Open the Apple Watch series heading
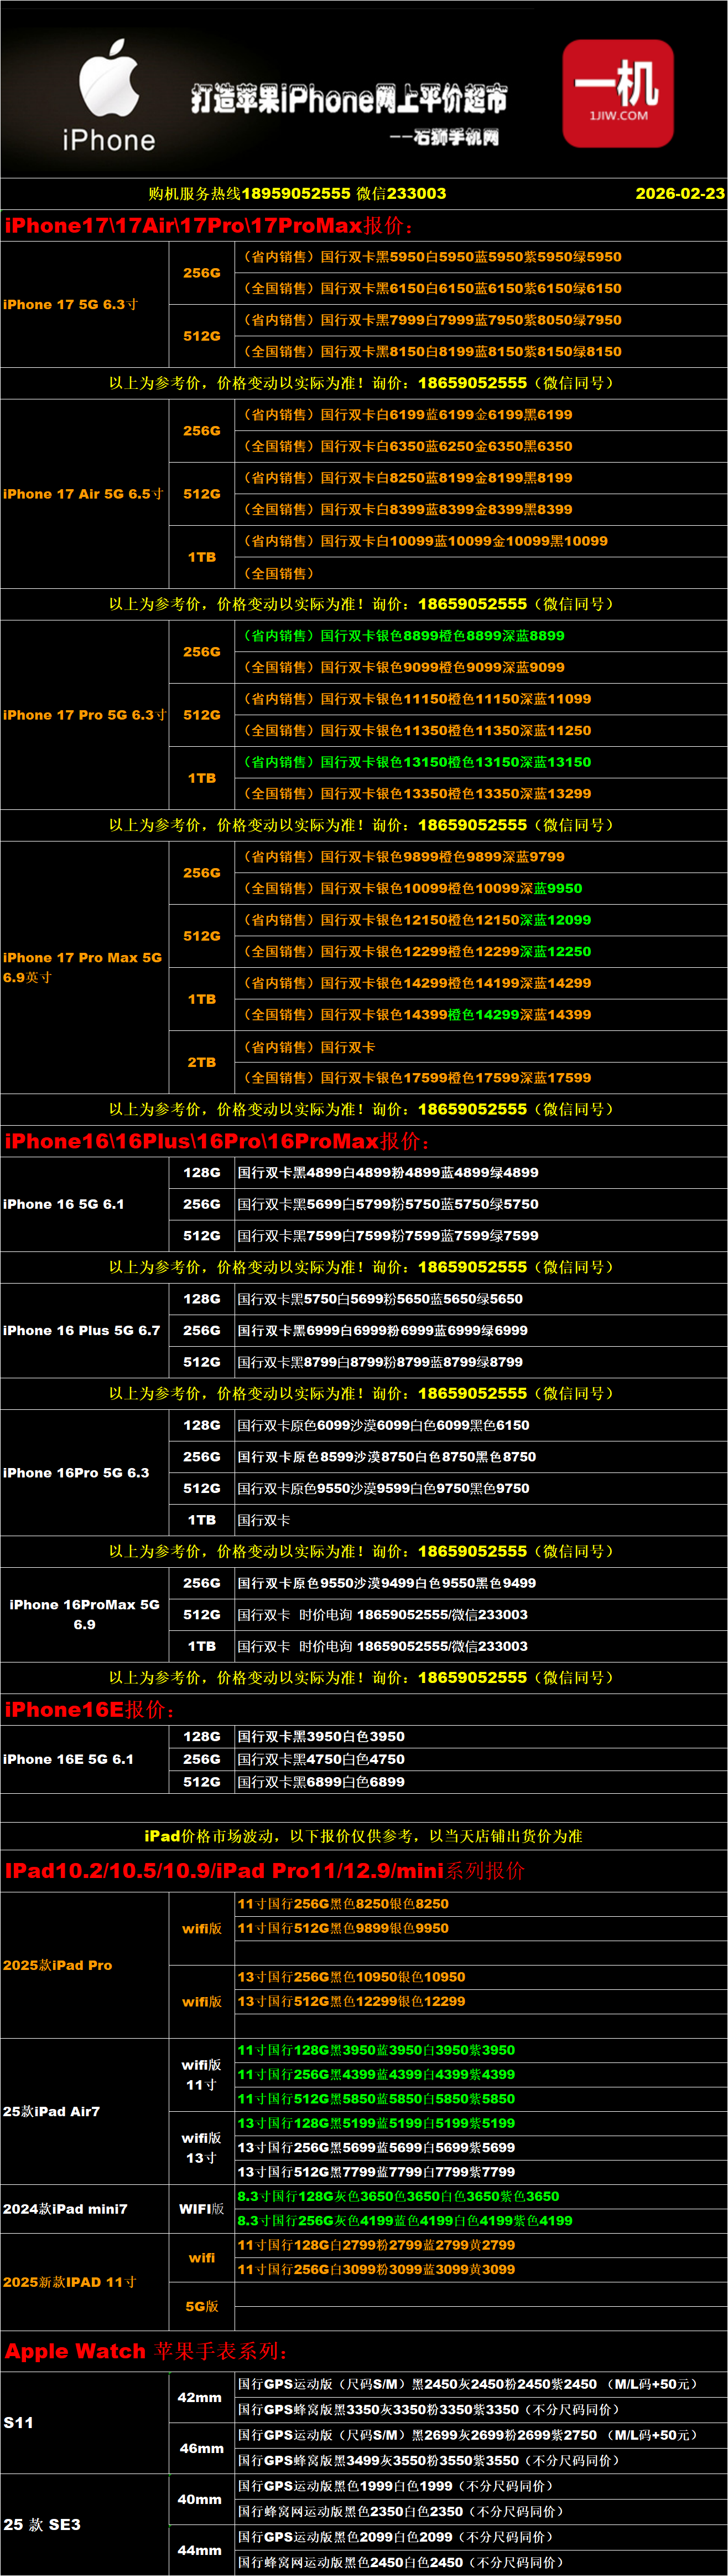 pyautogui.click(x=146, y=2351)
